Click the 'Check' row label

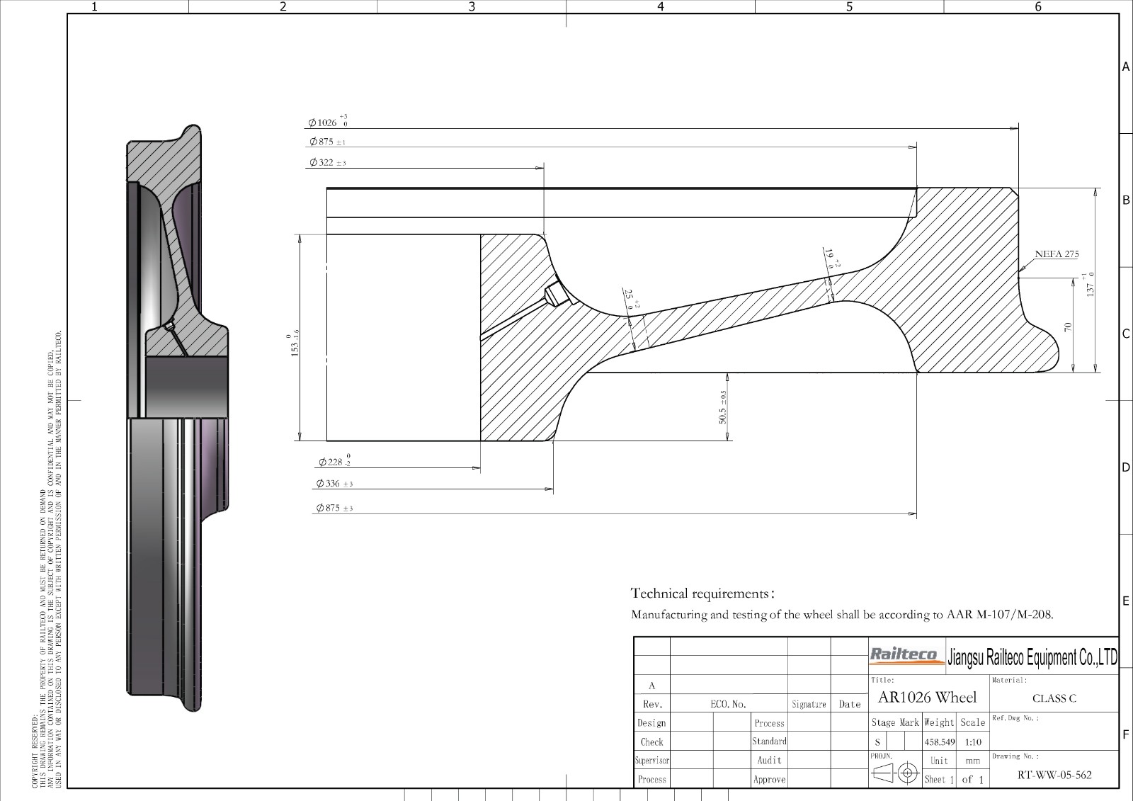(x=651, y=742)
